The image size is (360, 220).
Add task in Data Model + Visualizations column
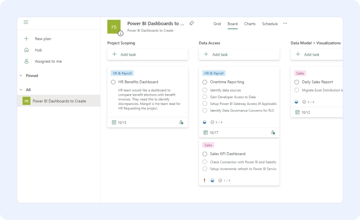[x=316, y=54]
